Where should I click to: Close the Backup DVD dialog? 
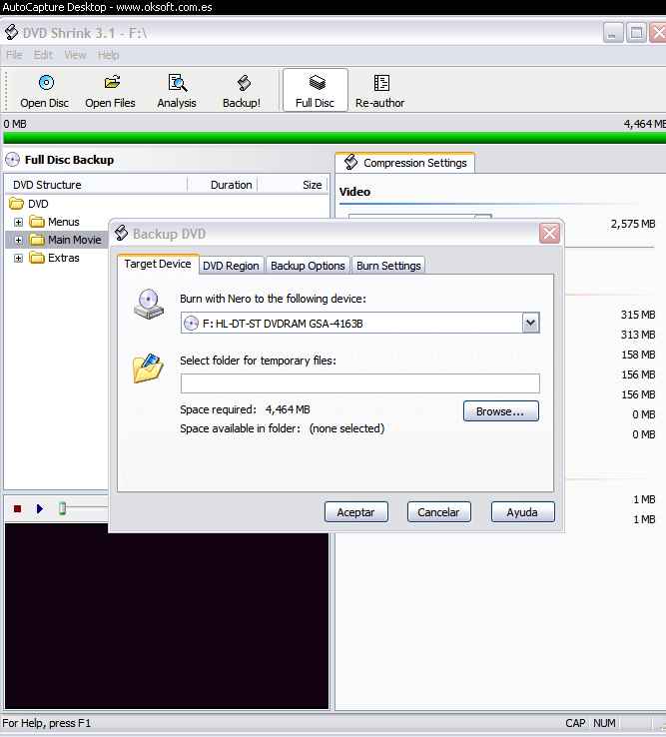(549, 234)
